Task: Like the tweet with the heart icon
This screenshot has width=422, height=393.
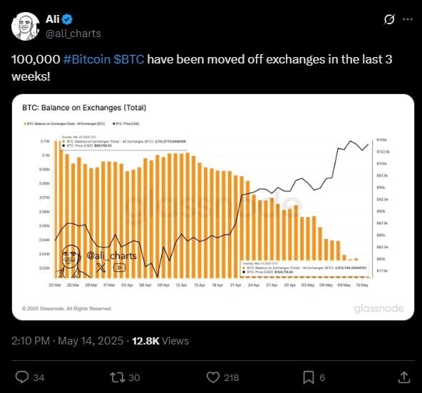Action: 213,377
